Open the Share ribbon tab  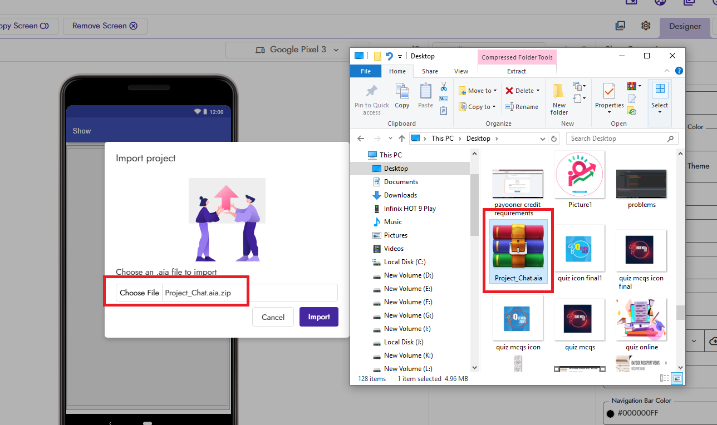tap(430, 71)
